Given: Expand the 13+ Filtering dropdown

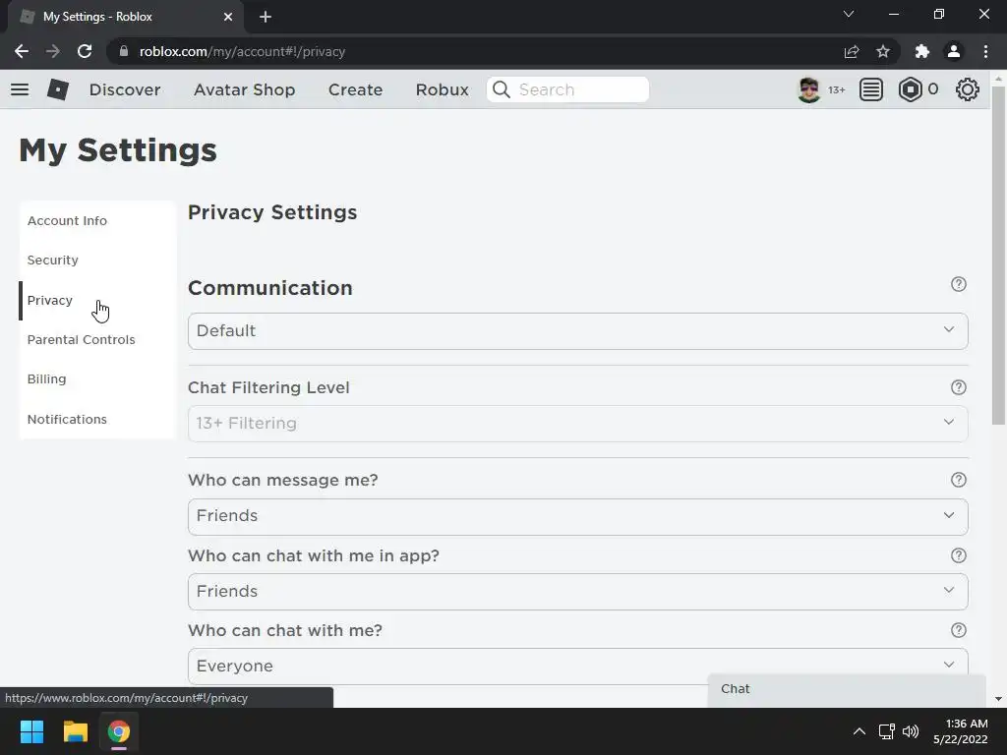Looking at the screenshot, I should [x=578, y=423].
